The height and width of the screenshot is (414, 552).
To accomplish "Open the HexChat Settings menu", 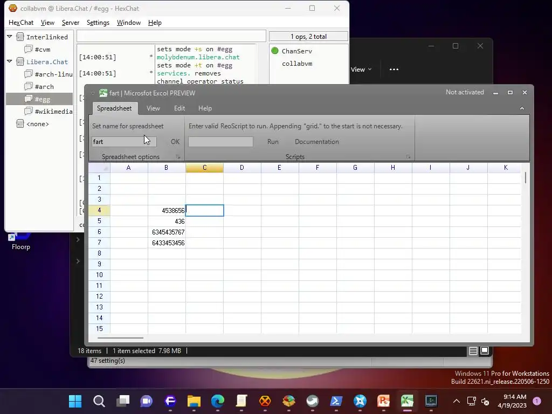I will [98, 23].
